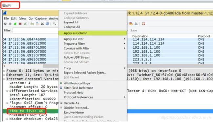Open a capture file via folder icon

click(x=32, y=24)
